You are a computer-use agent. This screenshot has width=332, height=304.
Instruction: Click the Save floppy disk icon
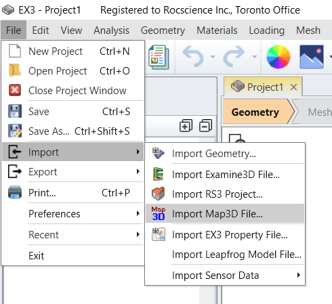(x=15, y=111)
